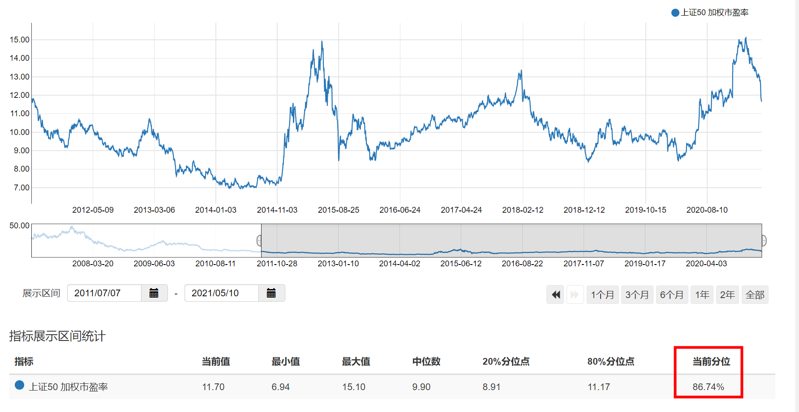The height and width of the screenshot is (412, 799).
Task: Click the 2008-03-20 navigator axis label
Action: coord(93,264)
